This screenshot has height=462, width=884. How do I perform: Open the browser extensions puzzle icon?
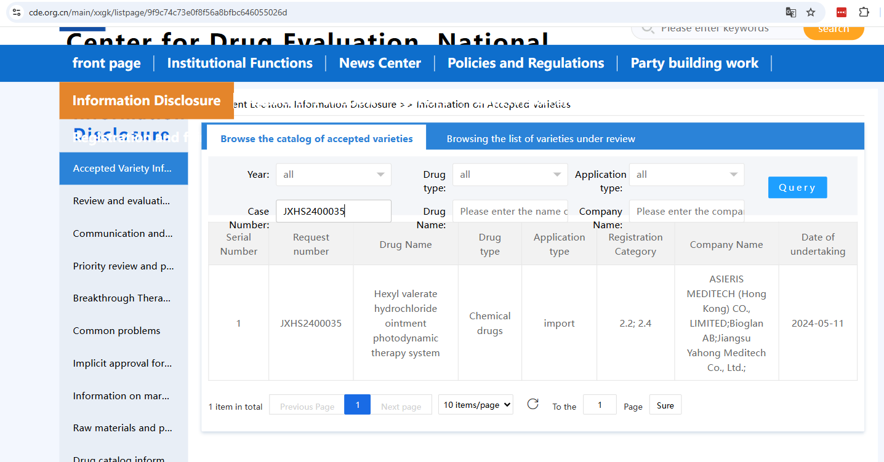point(864,12)
